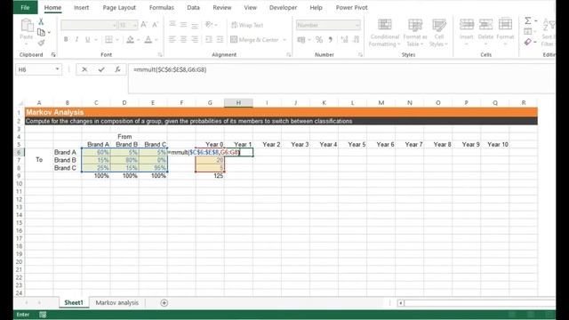Click the Paste clipboard icon
The height and width of the screenshot is (320, 569).
pyautogui.click(x=27, y=26)
